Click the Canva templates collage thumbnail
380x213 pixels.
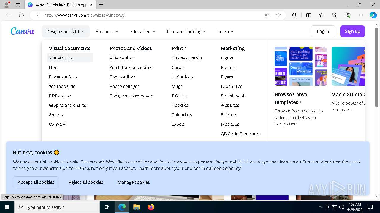(x=301, y=66)
